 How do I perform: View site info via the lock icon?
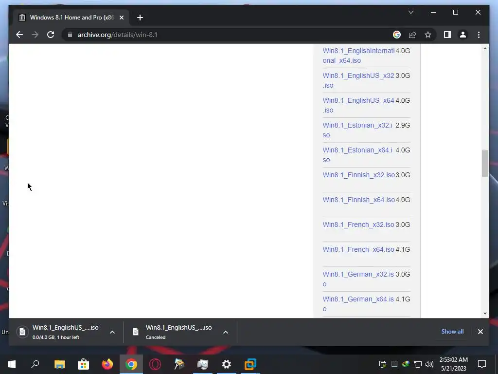pyautogui.click(x=70, y=35)
